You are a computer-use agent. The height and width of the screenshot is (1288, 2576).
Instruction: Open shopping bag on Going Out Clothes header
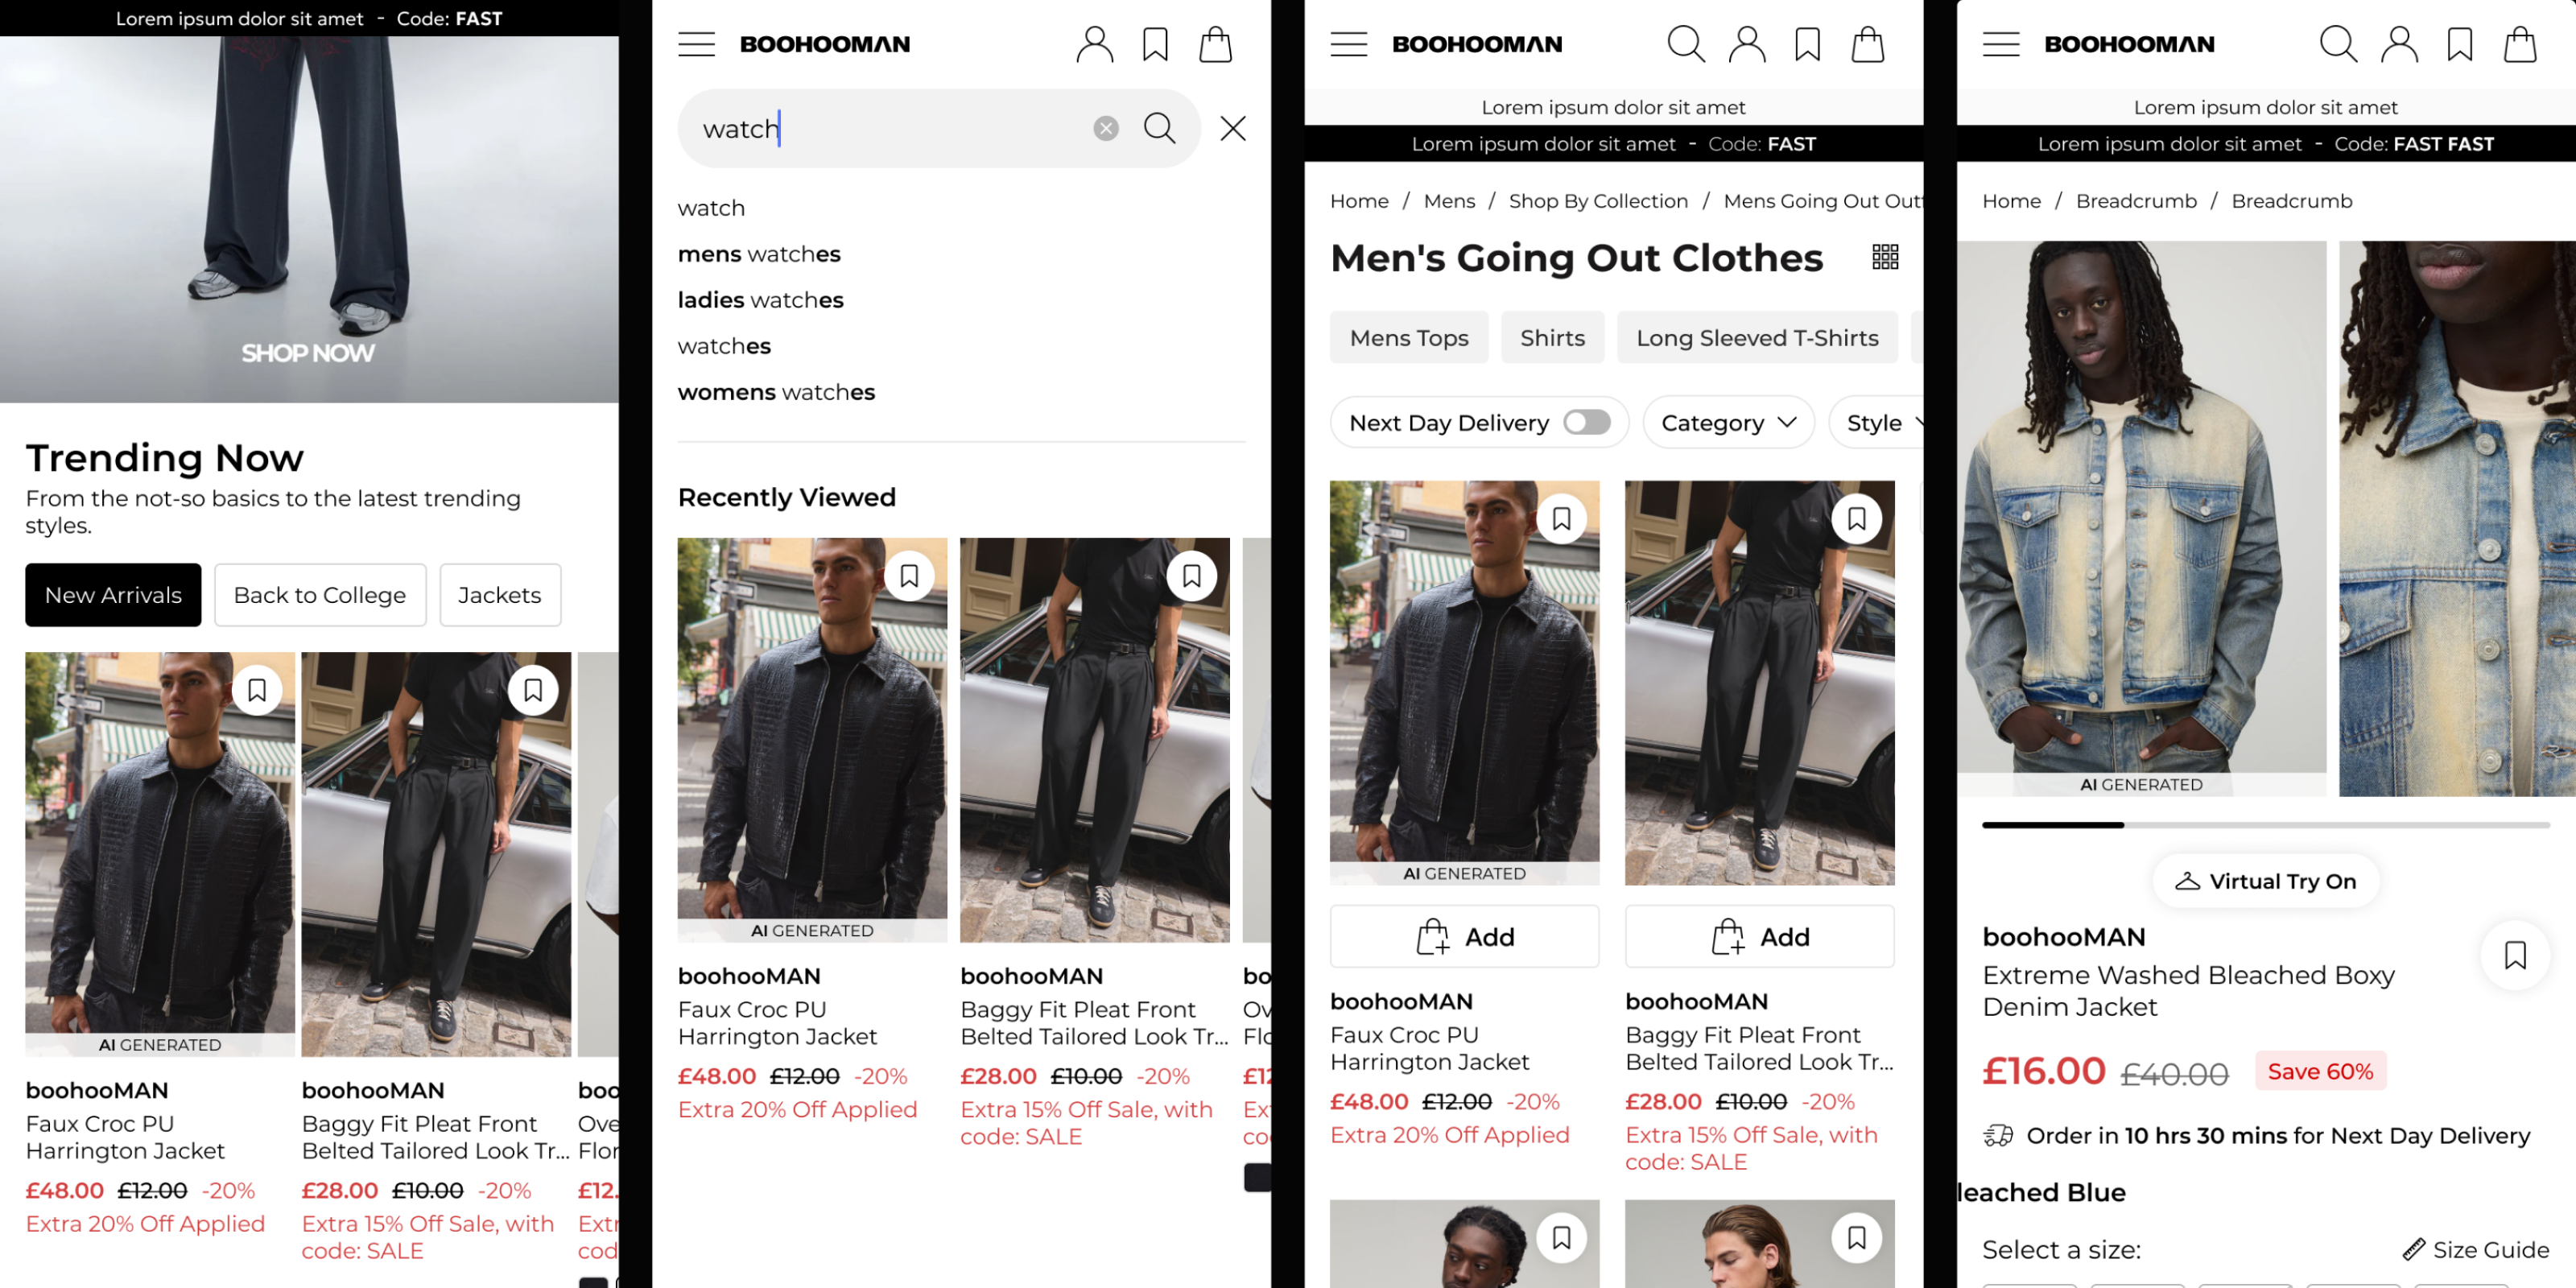pyautogui.click(x=1867, y=44)
